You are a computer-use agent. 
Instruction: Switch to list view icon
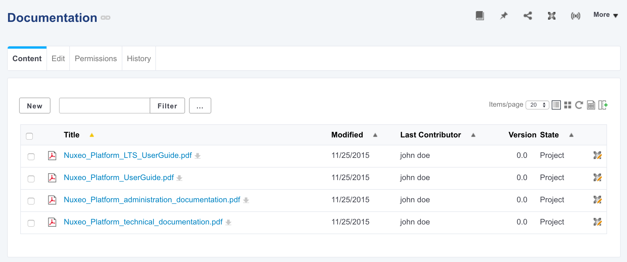pyautogui.click(x=556, y=105)
